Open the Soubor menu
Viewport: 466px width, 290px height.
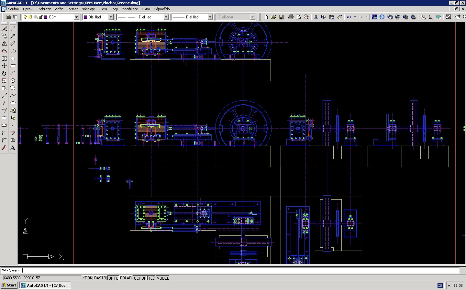click(14, 9)
